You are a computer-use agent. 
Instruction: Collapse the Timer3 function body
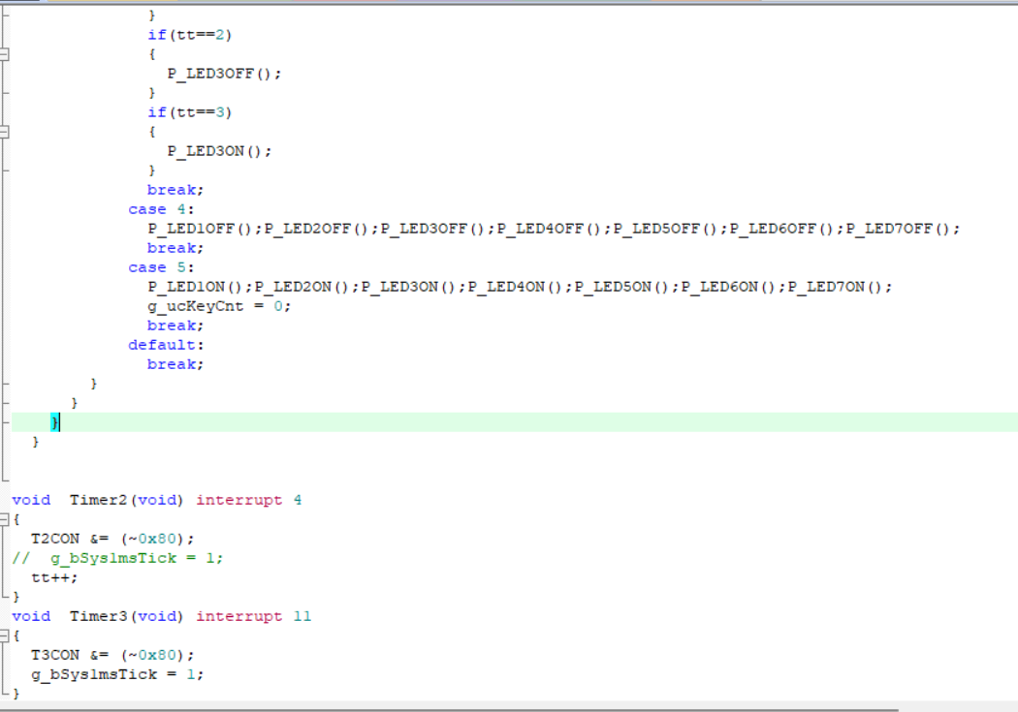point(6,636)
